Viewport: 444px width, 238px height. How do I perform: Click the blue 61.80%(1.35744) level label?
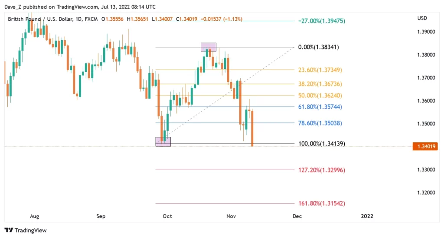320,106
